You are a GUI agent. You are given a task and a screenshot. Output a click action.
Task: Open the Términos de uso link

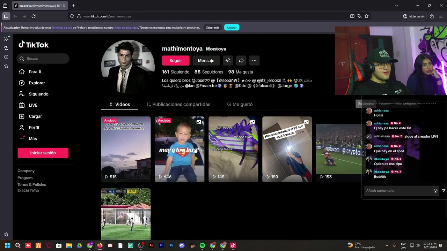[x=62, y=28]
